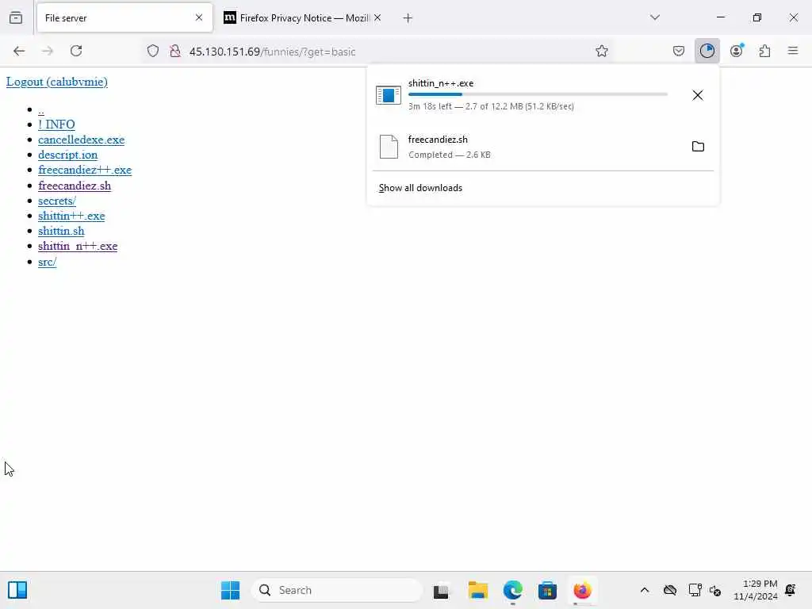812x609 pixels.
Task: Open the Windows Start menu
Action: coord(230,590)
